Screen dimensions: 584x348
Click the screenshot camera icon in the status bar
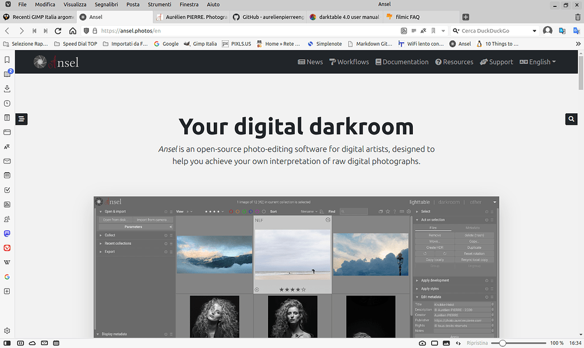[x=422, y=343]
